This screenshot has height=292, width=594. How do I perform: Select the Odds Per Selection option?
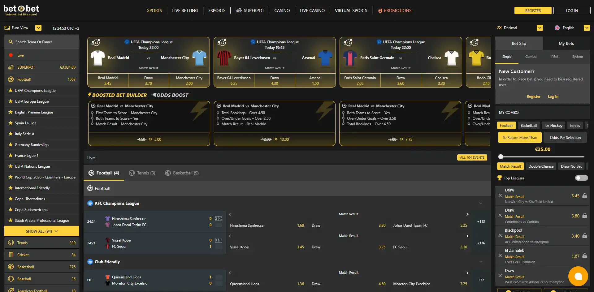pyautogui.click(x=565, y=137)
